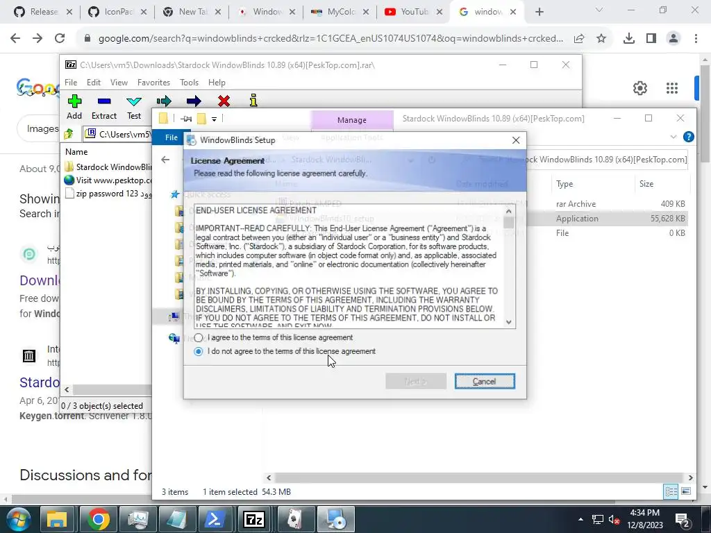Click Chrome's back navigation arrow
Screen dimensions: 711x533
pyautogui.click(x=15, y=39)
